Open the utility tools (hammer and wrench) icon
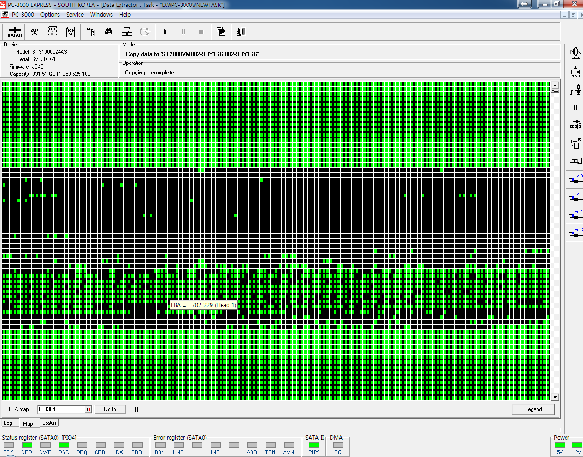Viewport: 583px width, 457px height. point(34,32)
